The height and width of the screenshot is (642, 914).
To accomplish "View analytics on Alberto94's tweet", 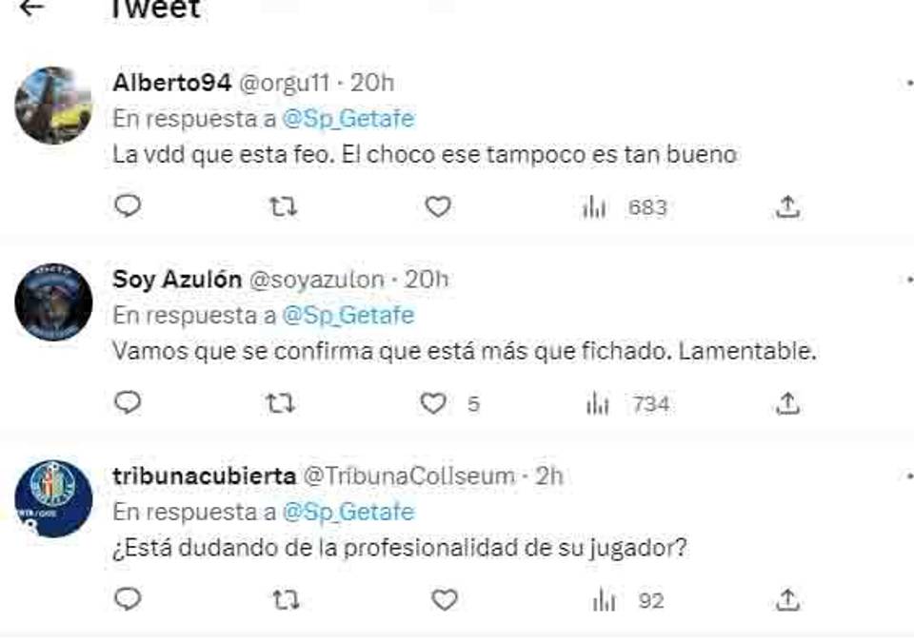I will tap(595, 206).
